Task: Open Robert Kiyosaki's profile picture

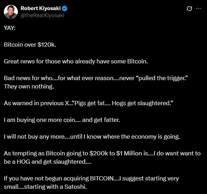Action: point(11,12)
